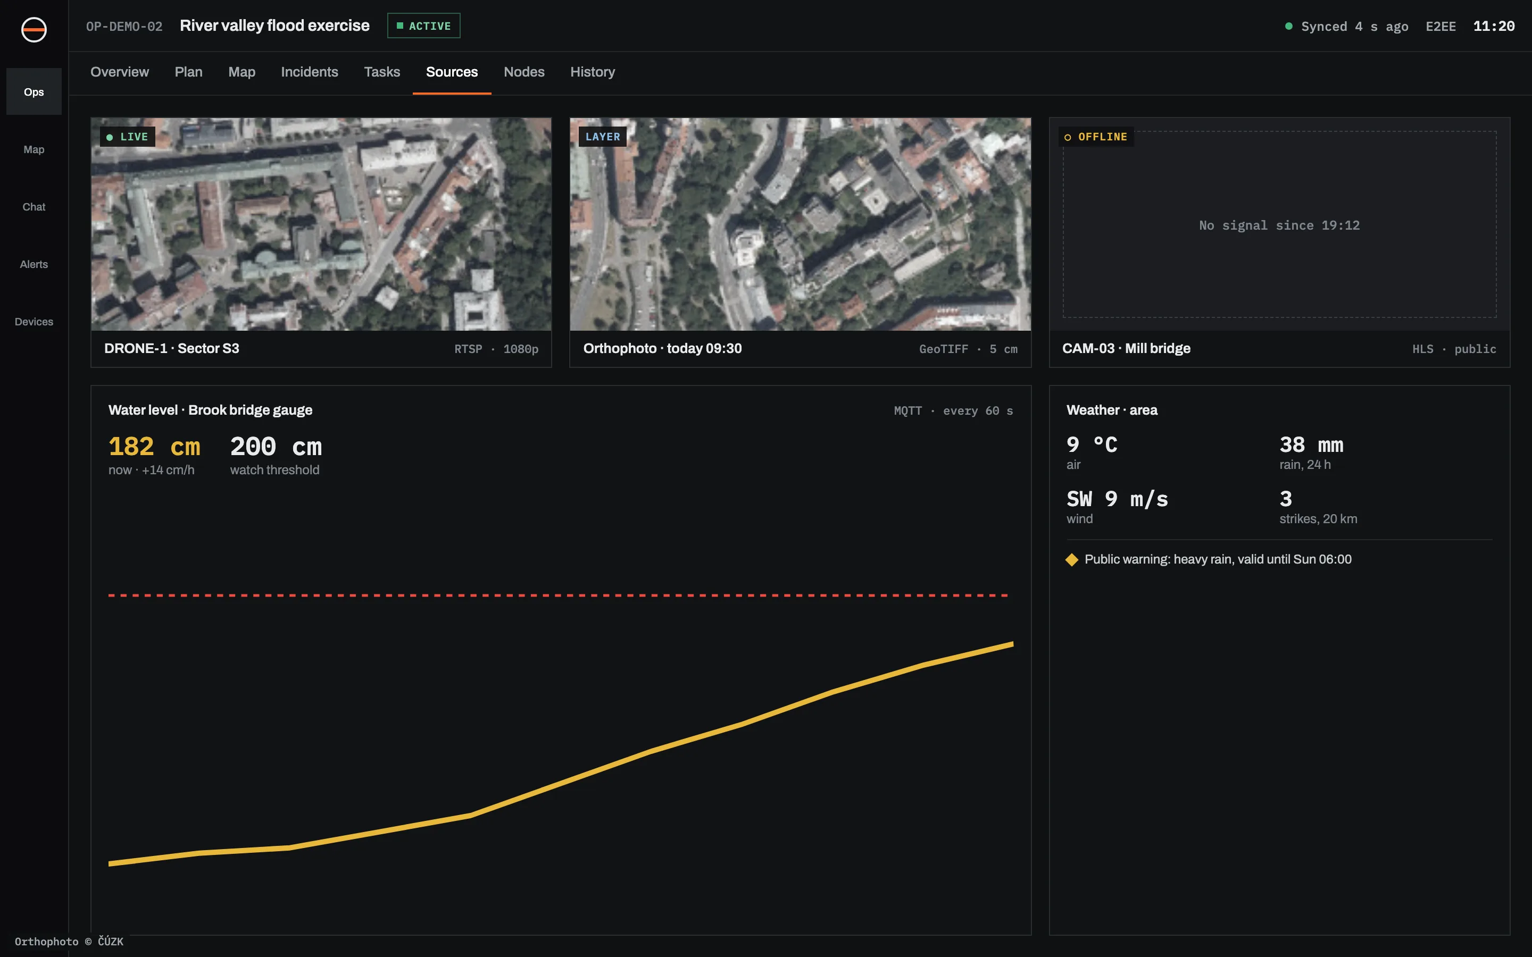Viewport: 1532px width, 957px height.
Task: Click the 'HLS · public' stream info
Action: 1454,349
